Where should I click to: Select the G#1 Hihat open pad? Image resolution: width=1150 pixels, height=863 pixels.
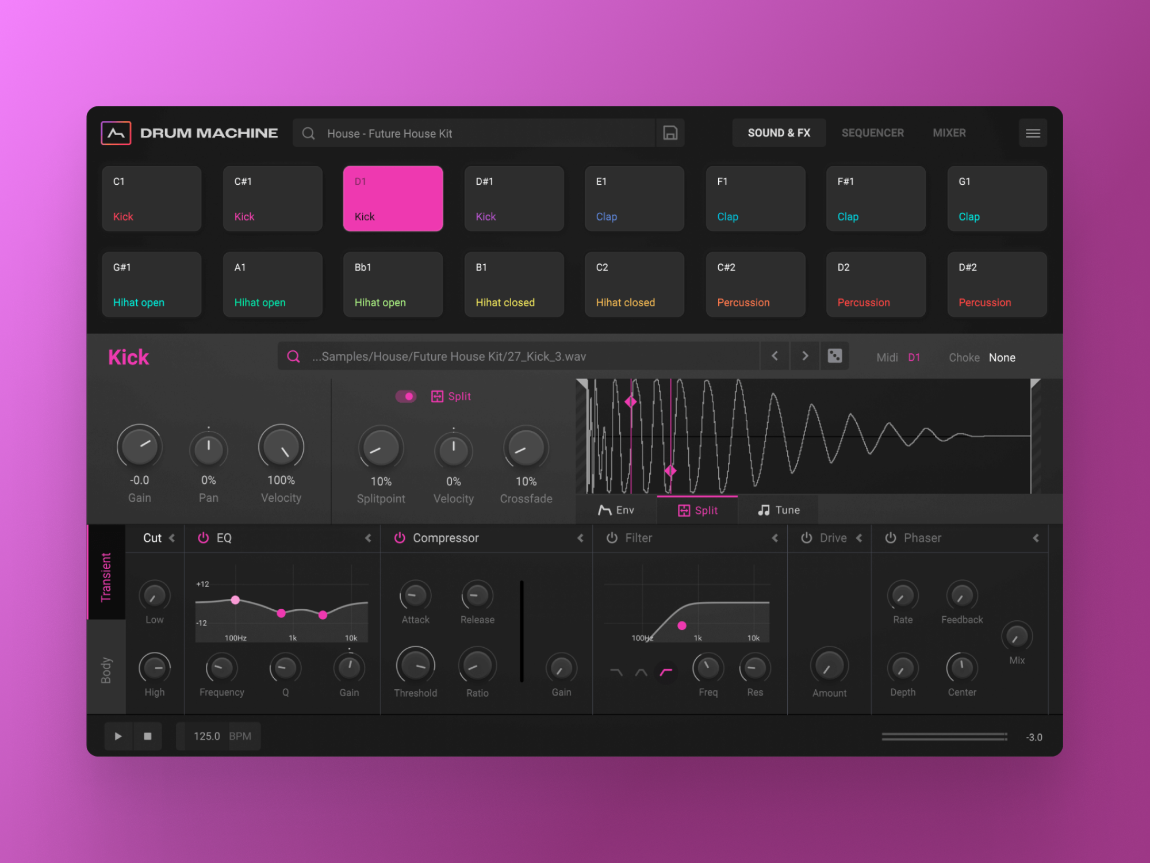tap(152, 284)
